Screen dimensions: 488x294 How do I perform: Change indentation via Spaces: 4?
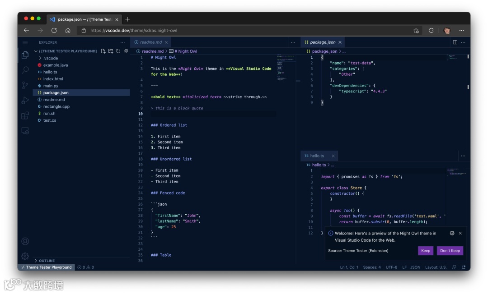point(371,267)
